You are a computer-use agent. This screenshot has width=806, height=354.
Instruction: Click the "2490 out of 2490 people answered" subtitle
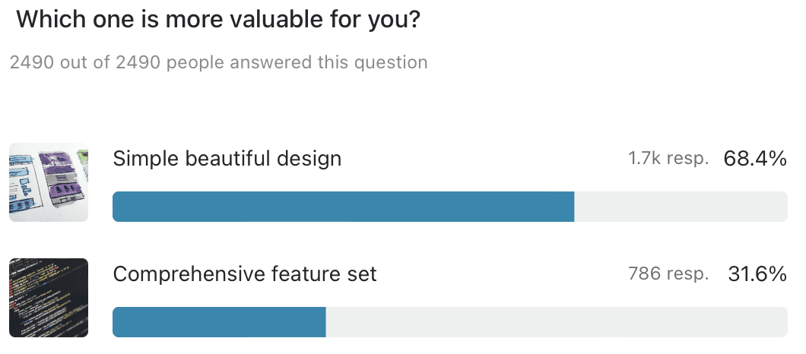(219, 62)
